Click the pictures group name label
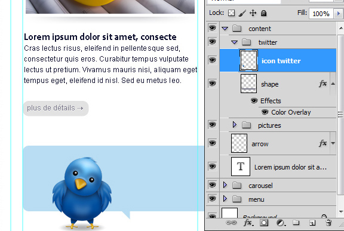This screenshot has width=344, height=231. (x=269, y=125)
